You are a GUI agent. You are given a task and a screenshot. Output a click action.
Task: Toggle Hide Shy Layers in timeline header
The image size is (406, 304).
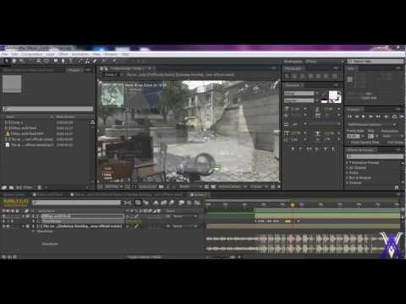(156, 203)
